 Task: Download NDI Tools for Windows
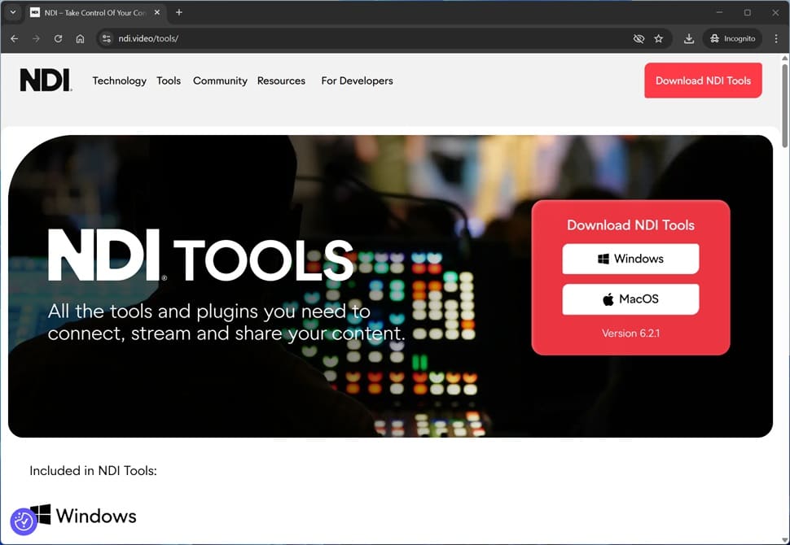(x=630, y=259)
